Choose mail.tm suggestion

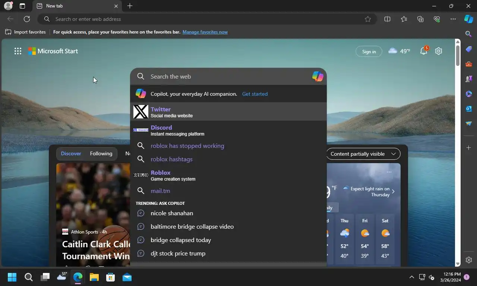[228, 191]
